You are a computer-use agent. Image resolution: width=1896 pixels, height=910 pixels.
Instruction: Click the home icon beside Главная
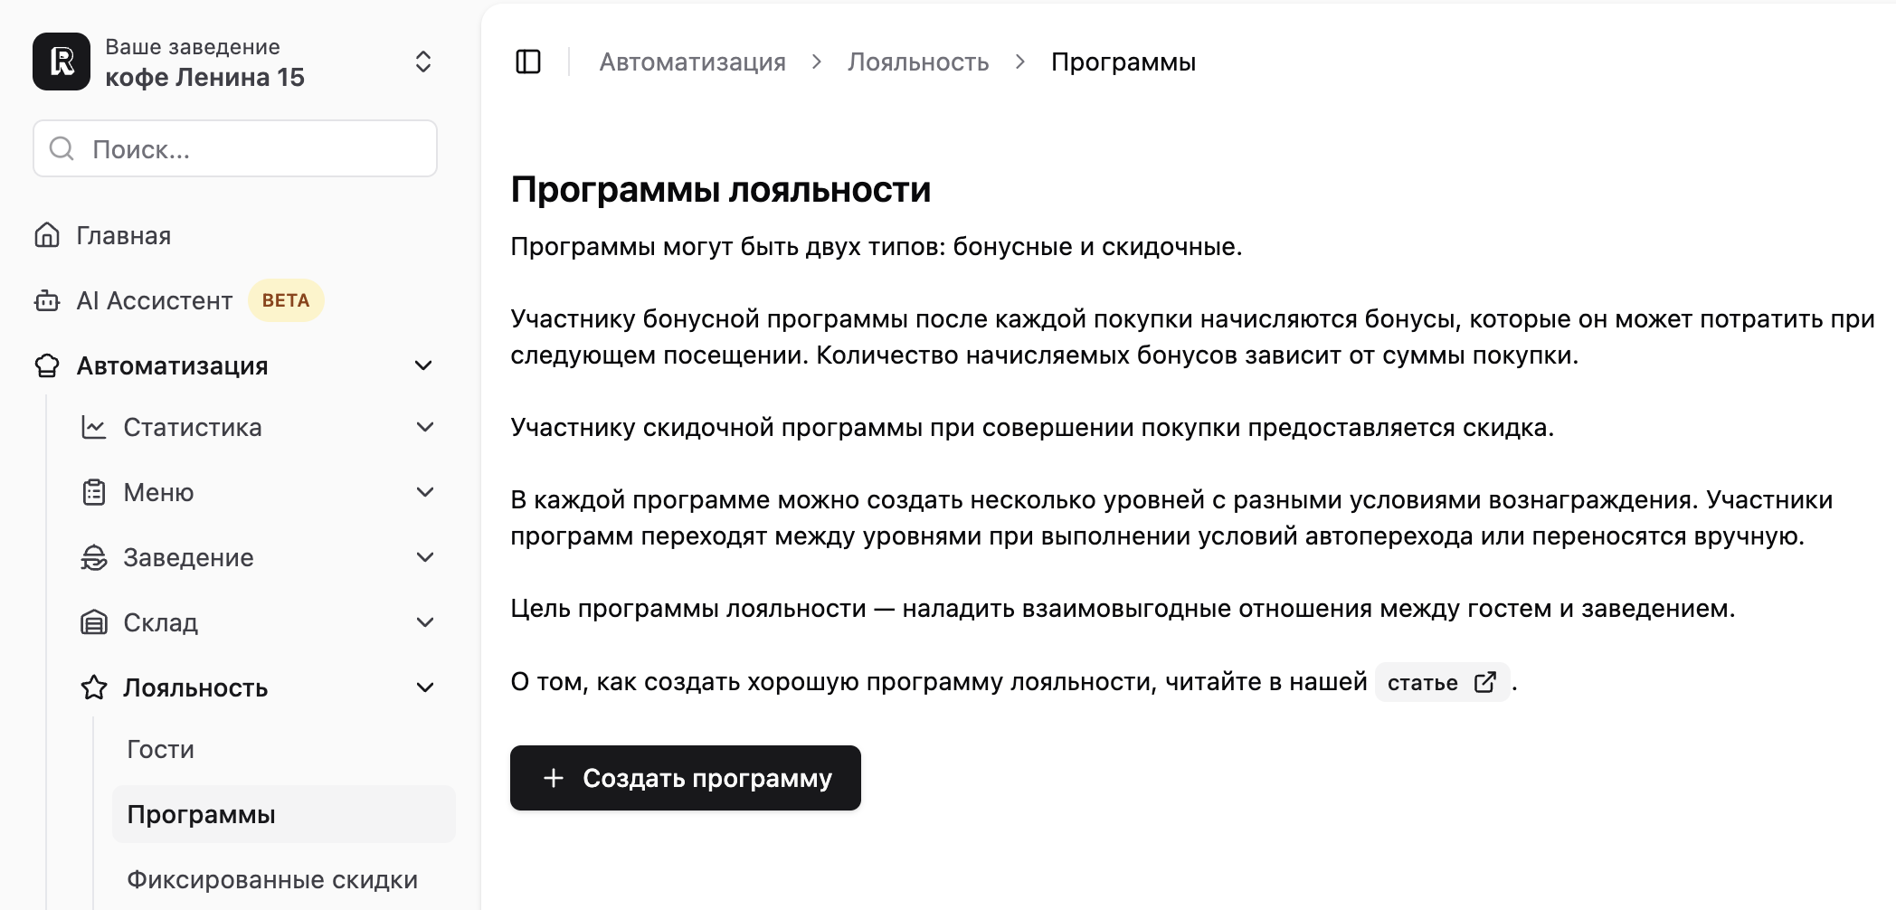[47, 235]
